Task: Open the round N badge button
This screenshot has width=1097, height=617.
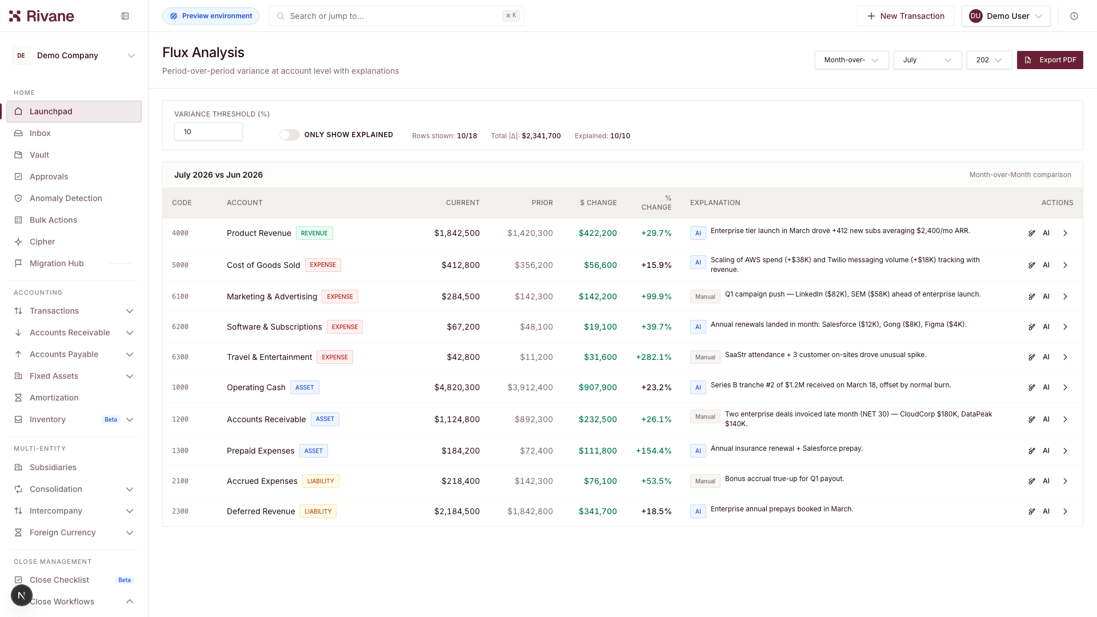Action: tap(21, 595)
